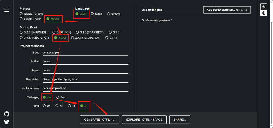
Task: Click the GENERATE button
Action: [x=100, y=120]
